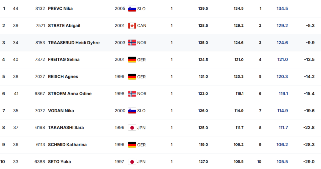Click Slovenia flag next to PREVC Nika
Image resolution: width=321 pixels, height=169 pixels.
(132, 9)
